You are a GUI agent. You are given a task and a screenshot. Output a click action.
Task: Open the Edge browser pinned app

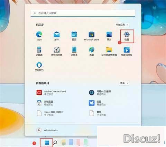tap(39, 36)
